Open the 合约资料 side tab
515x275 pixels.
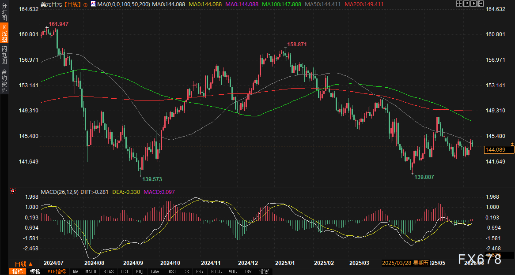pos(4,80)
